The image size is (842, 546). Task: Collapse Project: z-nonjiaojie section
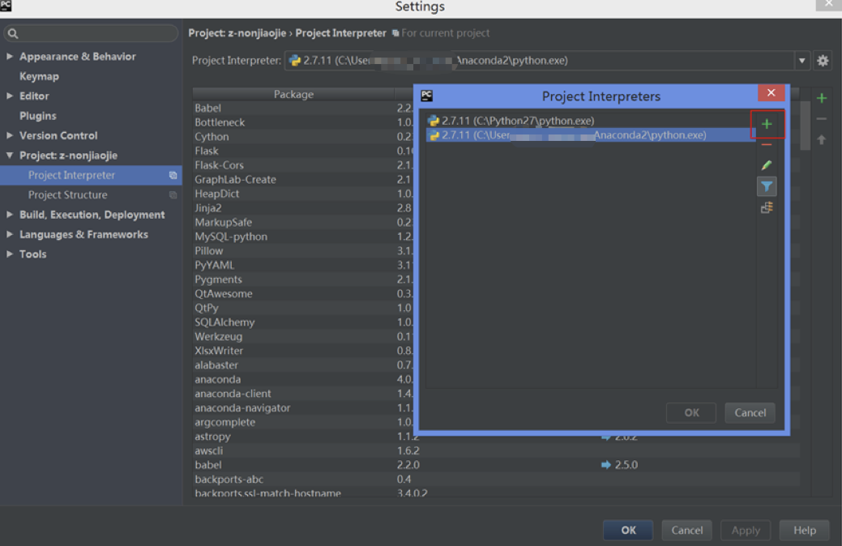10,156
